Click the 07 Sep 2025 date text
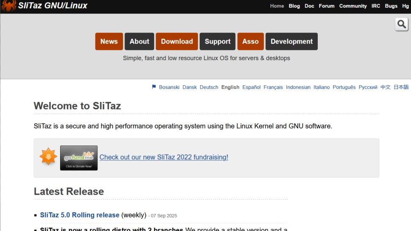 pyautogui.click(x=164, y=216)
